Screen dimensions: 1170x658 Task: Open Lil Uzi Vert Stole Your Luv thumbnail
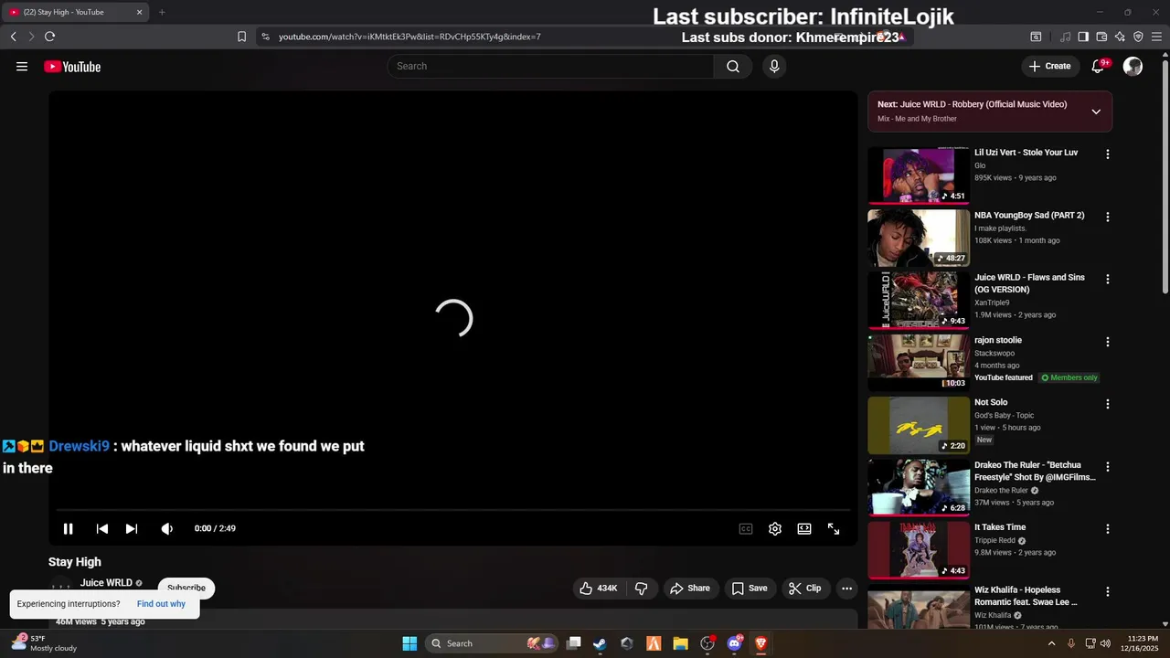(x=919, y=175)
